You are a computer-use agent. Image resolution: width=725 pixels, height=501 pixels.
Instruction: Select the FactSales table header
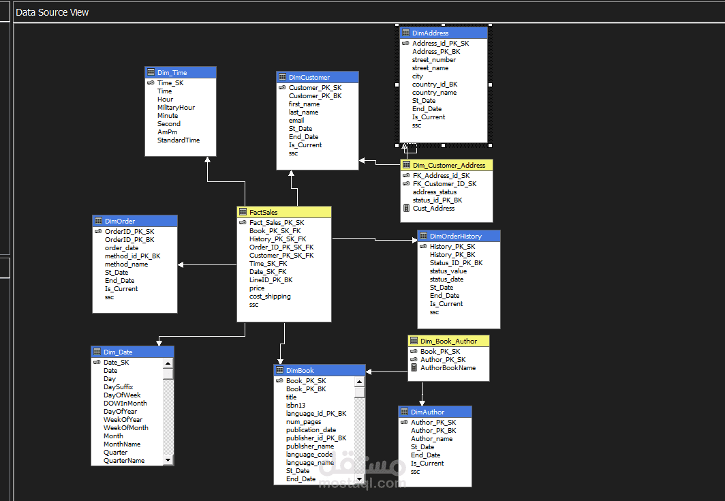pyautogui.click(x=284, y=212)
